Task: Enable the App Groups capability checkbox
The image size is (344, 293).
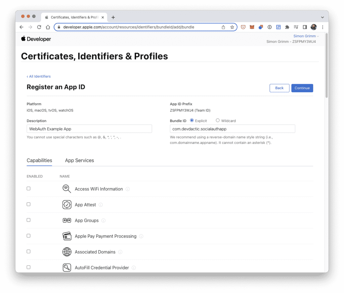Action: point(29,220)
